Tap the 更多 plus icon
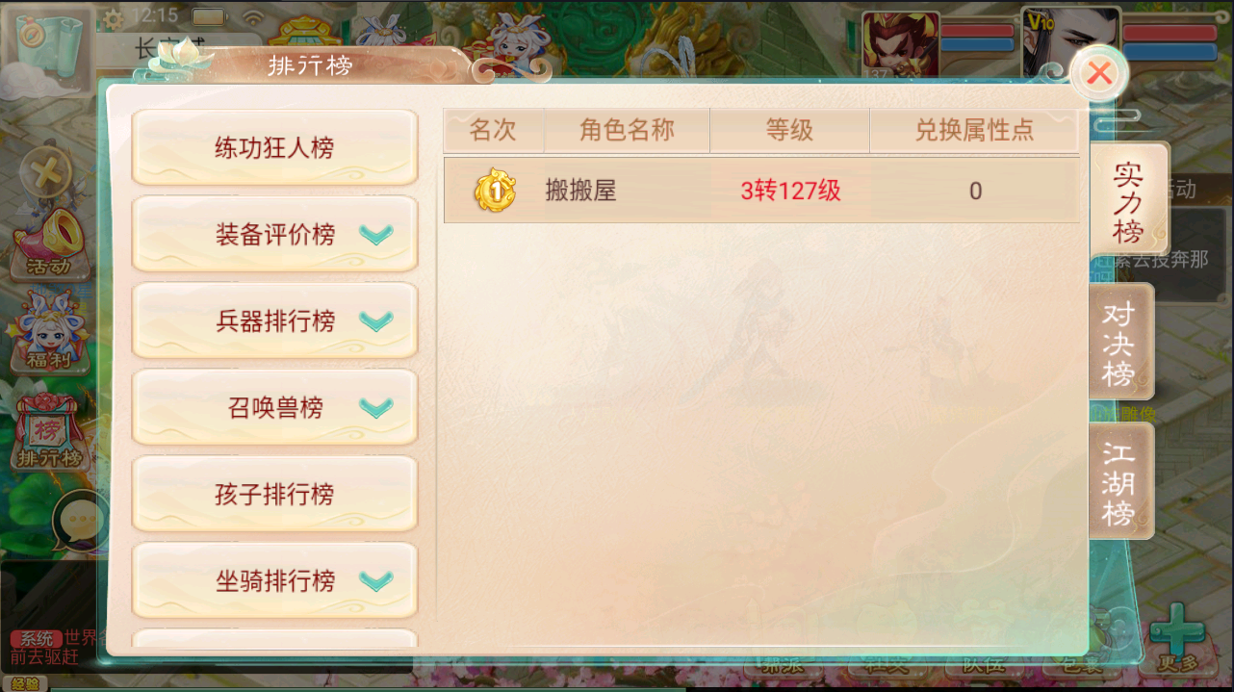1234x692 pixels. [x=1178, y=637]
